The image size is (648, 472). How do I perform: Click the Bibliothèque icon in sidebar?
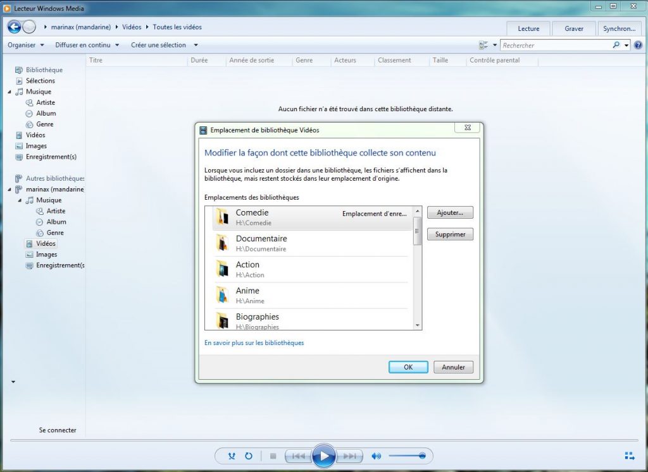(x=18, y=70)
